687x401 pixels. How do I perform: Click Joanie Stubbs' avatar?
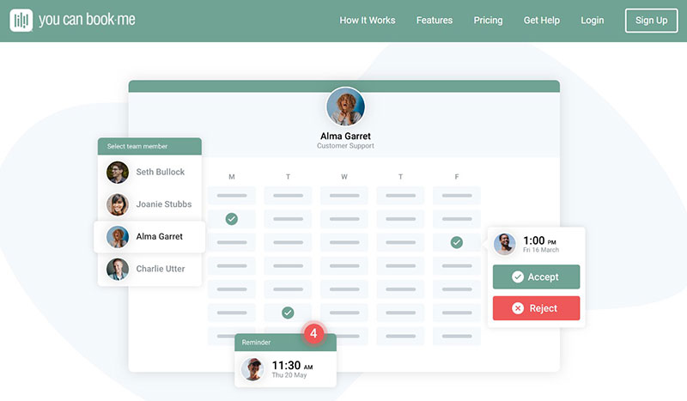[118, 204]
